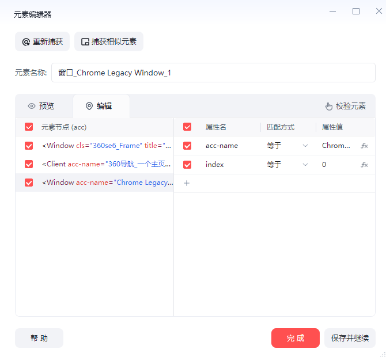Image resolution: width=386 pixels, height=357 pixels.
Task: Click the 重新捕获 recapture button
Action: 42,41
